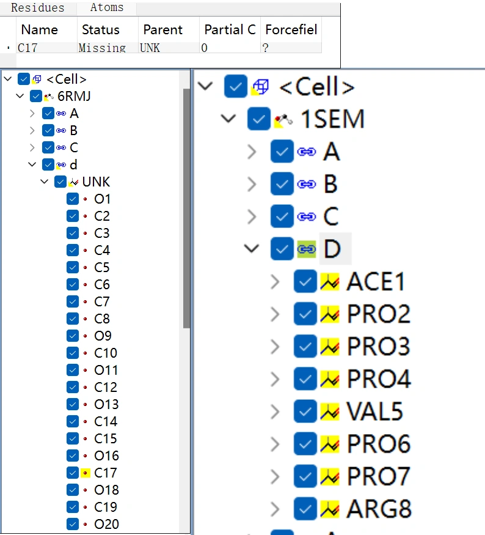Click the 1SEM molecule icon
The height and width of the screenshot is (535, 485).
(282, 119)
